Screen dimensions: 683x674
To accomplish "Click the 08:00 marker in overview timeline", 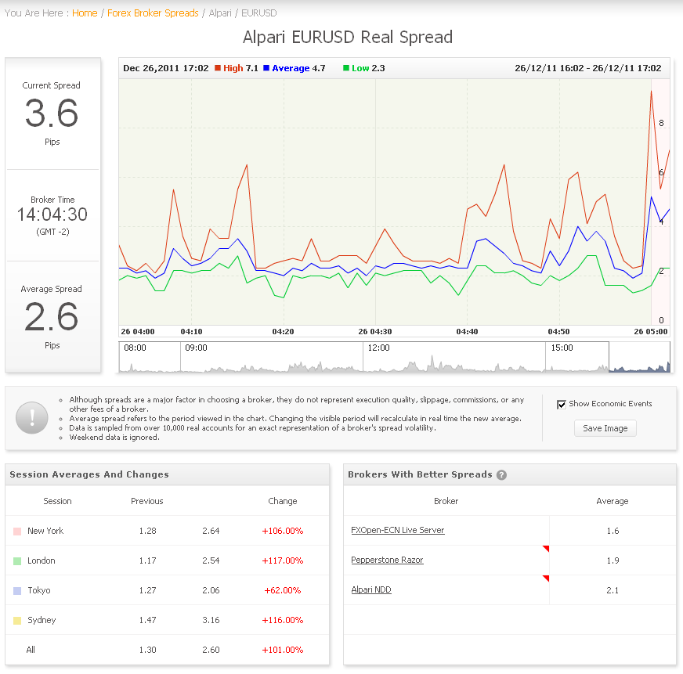I will coord(135,348).
